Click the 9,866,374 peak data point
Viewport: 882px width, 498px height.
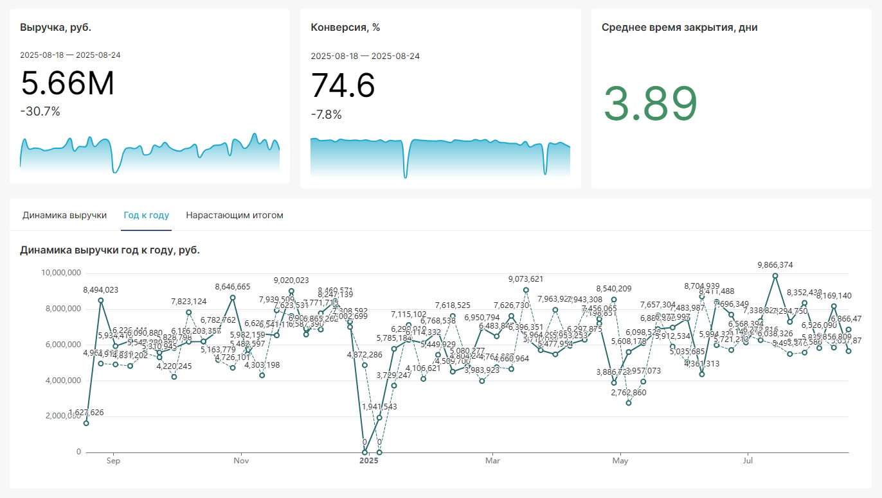coord(775,275)
